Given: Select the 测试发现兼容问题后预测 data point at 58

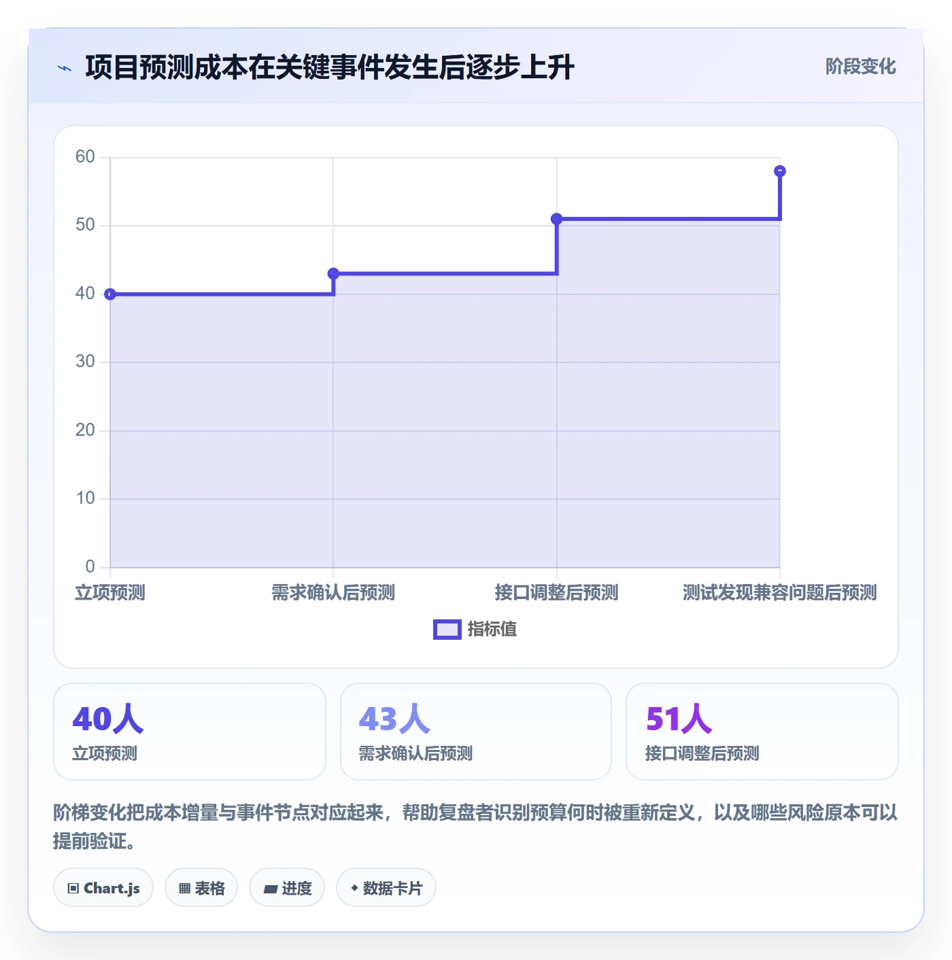Looking at the screenshot, I should point(780,171).
